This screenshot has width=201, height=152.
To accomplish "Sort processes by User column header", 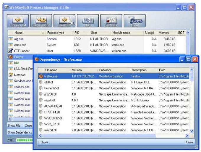I will [100, 33].
